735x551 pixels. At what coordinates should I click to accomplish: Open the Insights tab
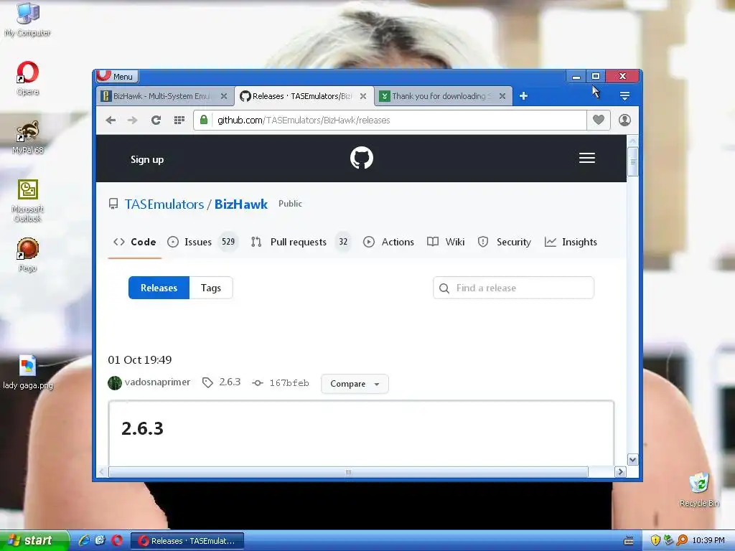point(571,242)
